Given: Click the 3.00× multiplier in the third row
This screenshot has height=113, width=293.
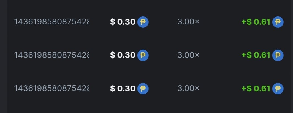Looking at the screenshot, I should (188, 89).
